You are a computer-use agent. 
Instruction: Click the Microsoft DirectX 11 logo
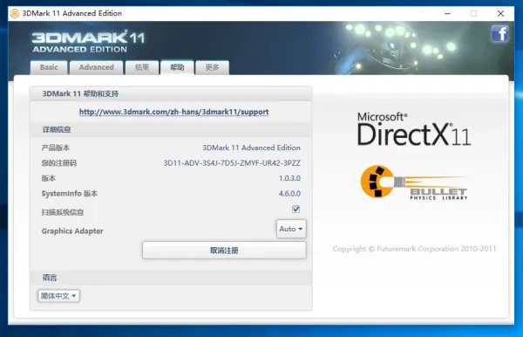(x=413, y=129)
